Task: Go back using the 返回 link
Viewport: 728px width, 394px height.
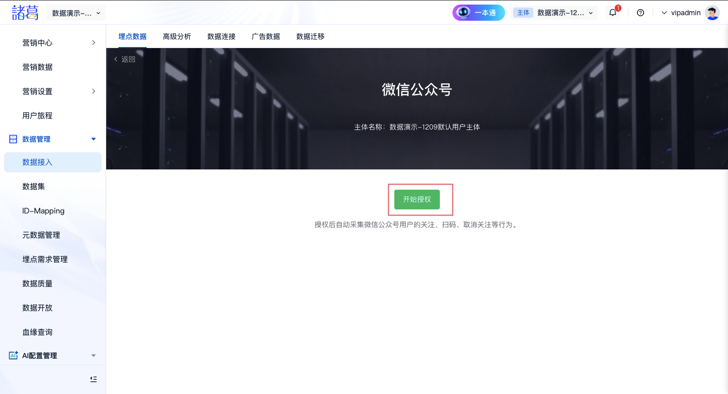Action: pos(125,59)
